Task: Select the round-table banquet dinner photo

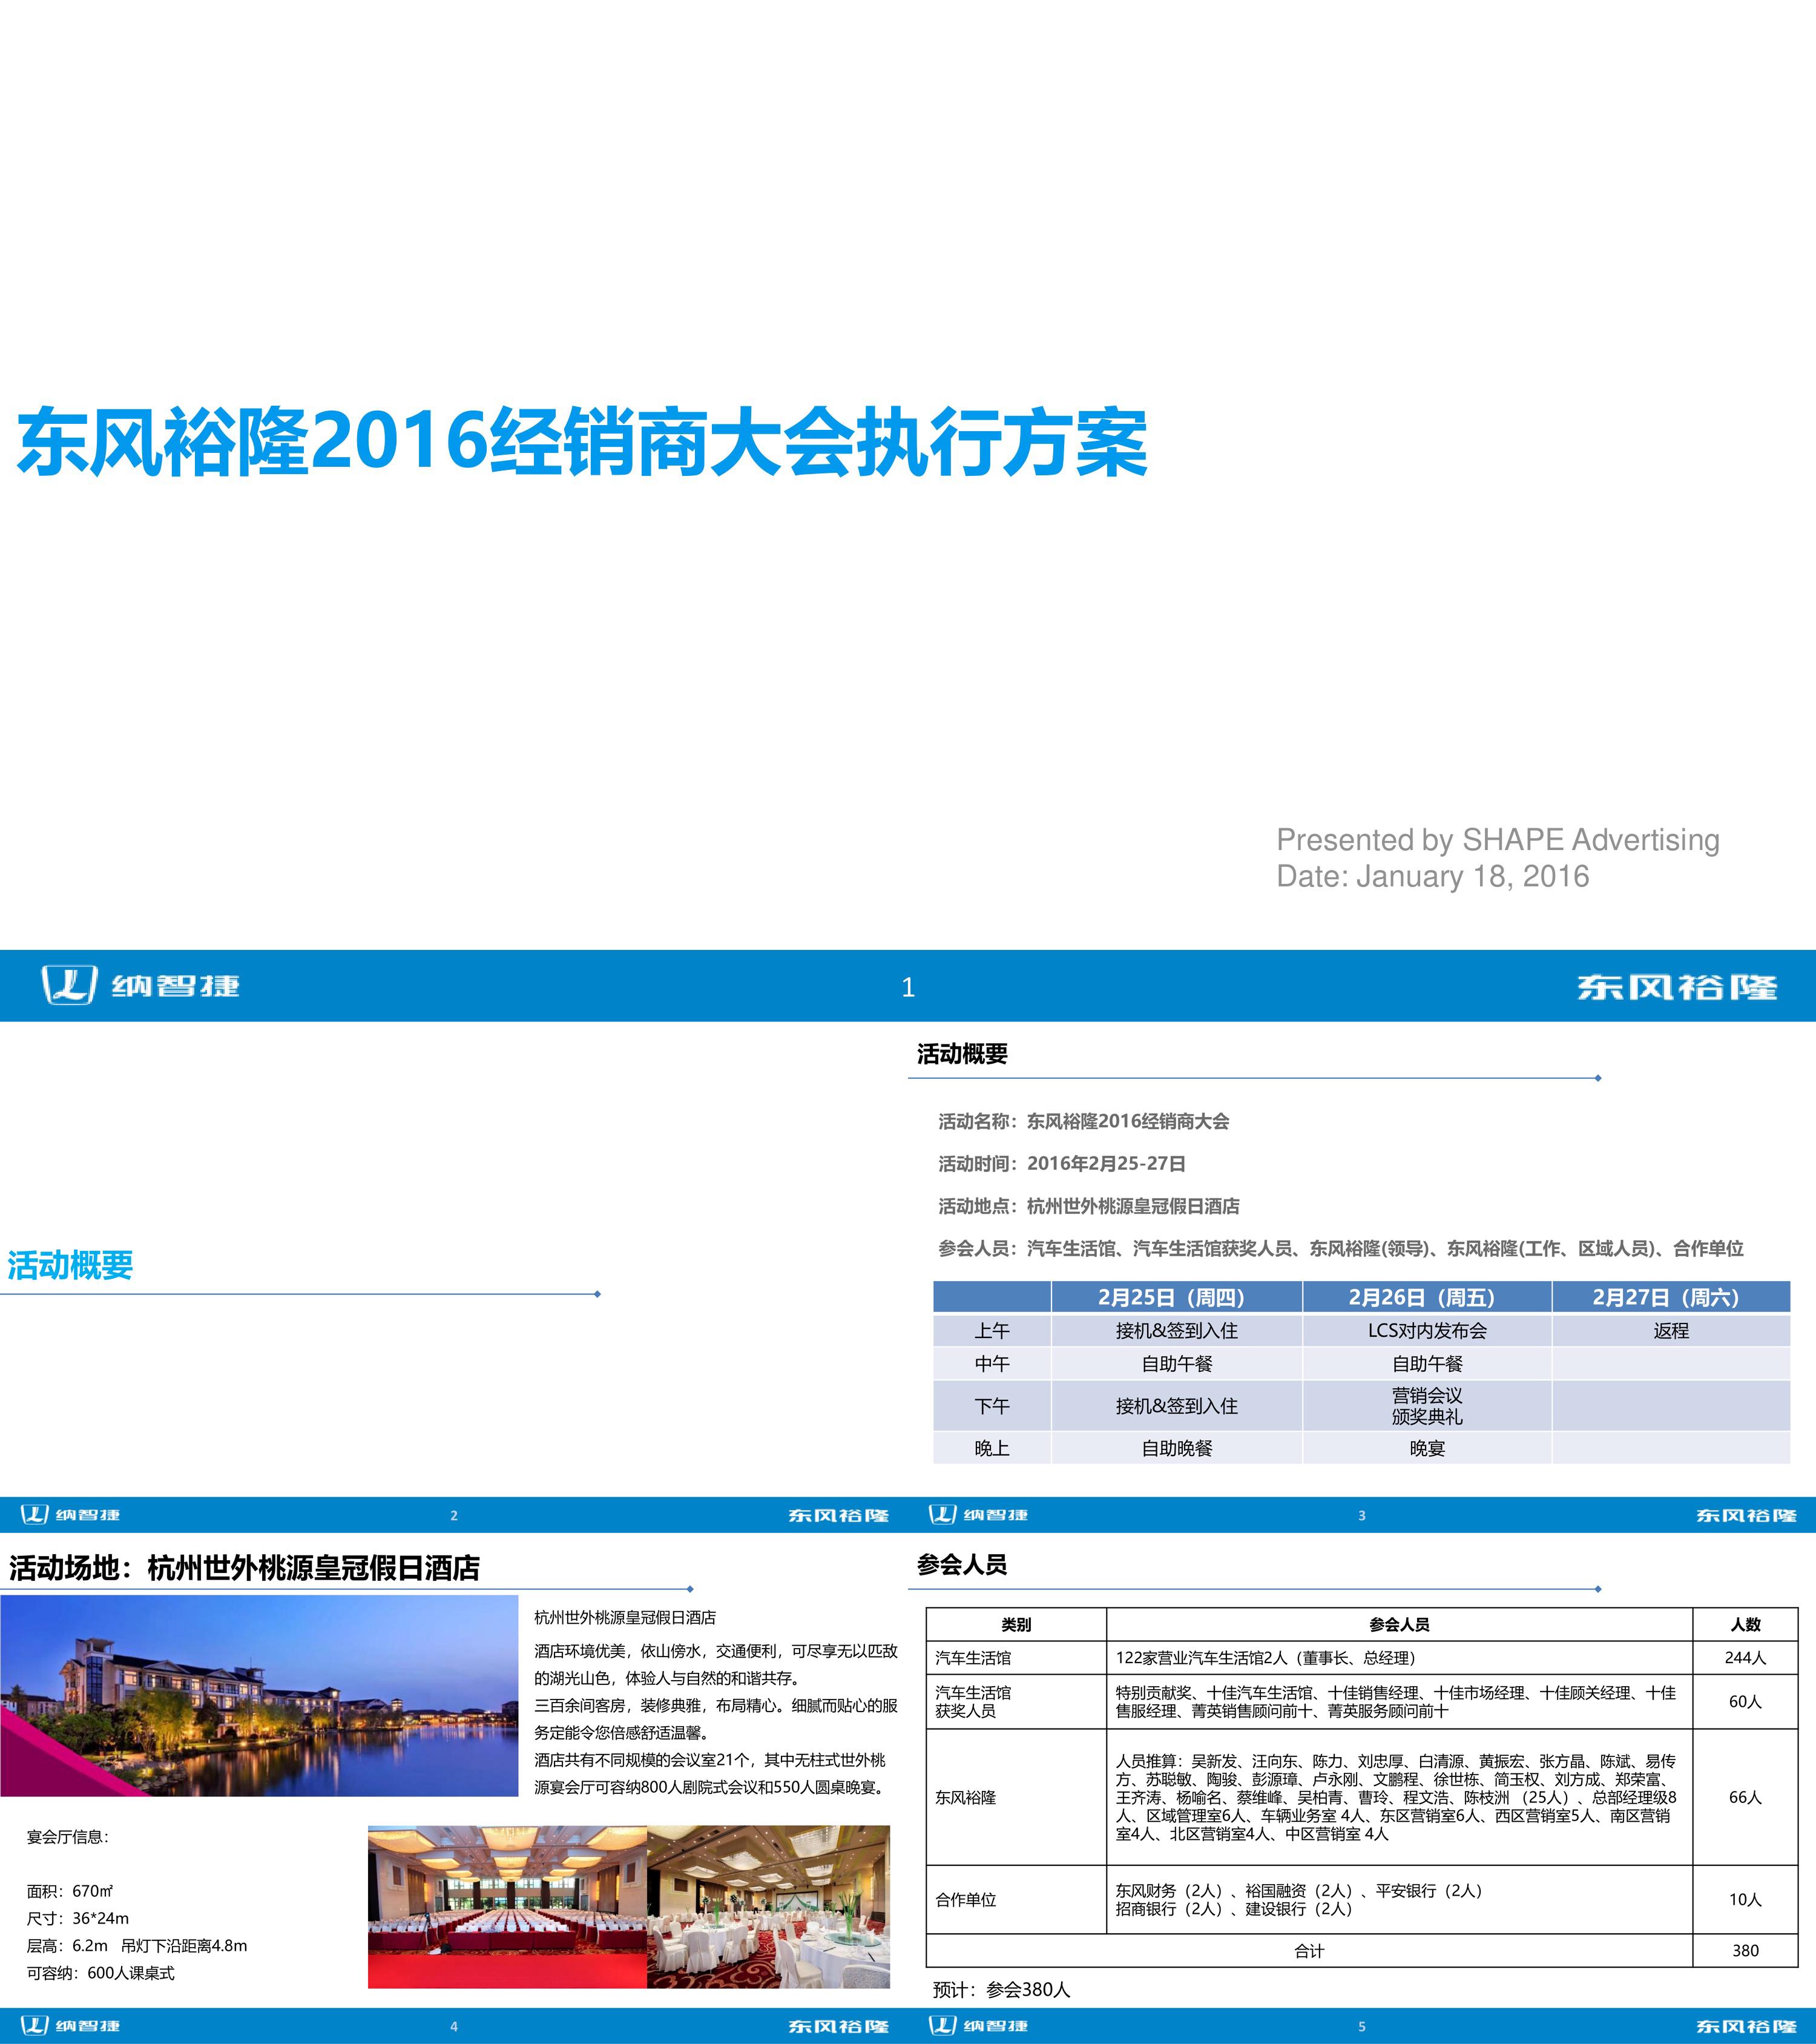Action: (x=768, y=1906)
